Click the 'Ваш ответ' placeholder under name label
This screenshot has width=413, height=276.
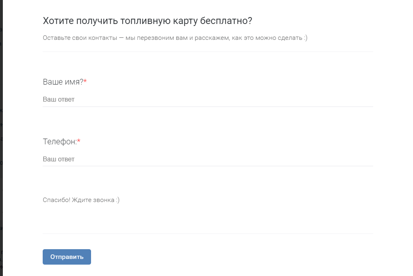[x=58, y=99]
